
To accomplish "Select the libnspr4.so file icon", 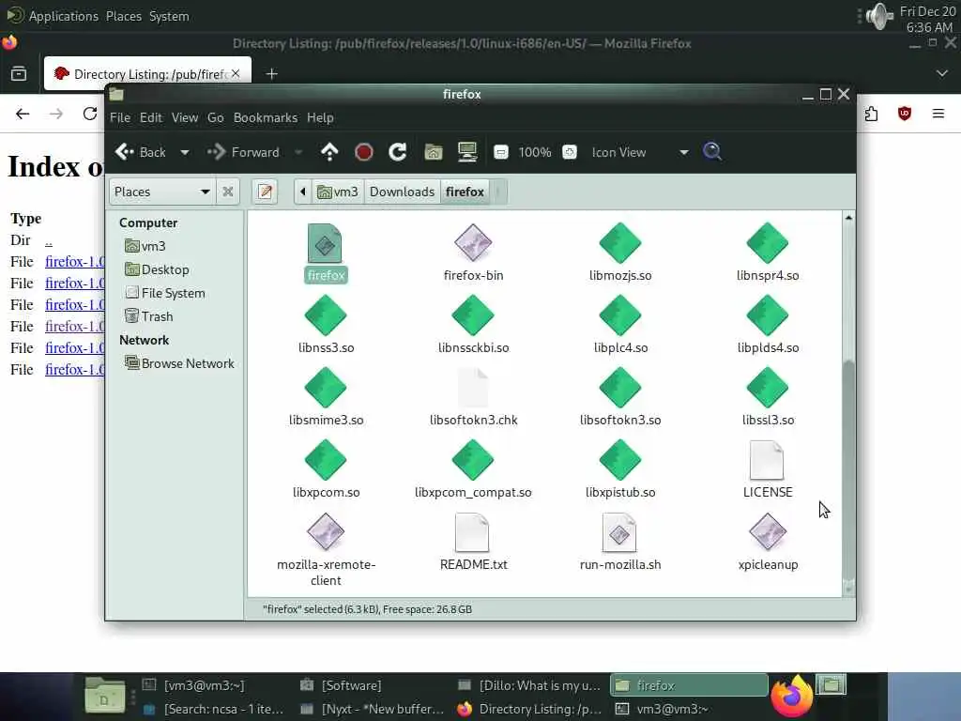I will point(768,243).
